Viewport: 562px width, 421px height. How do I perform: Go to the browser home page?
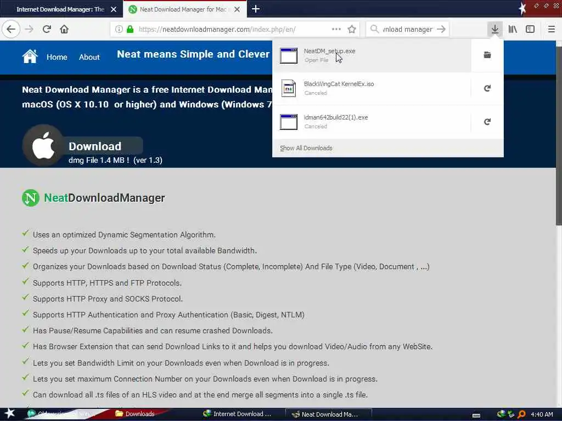pos(64,29)
